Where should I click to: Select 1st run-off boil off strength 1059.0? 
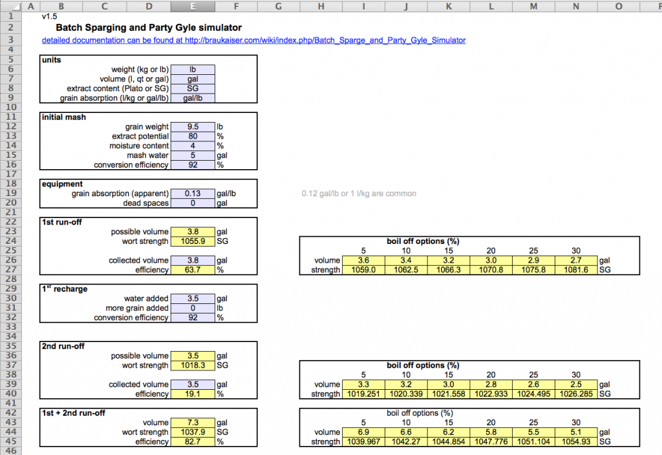(x=363, y=270)
